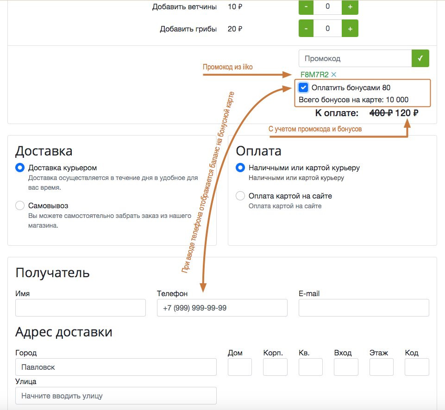This screenshot has height=410, width=445.
Task: Decrease Добавить грибы quantity with minus
Action: click(306, 29)
